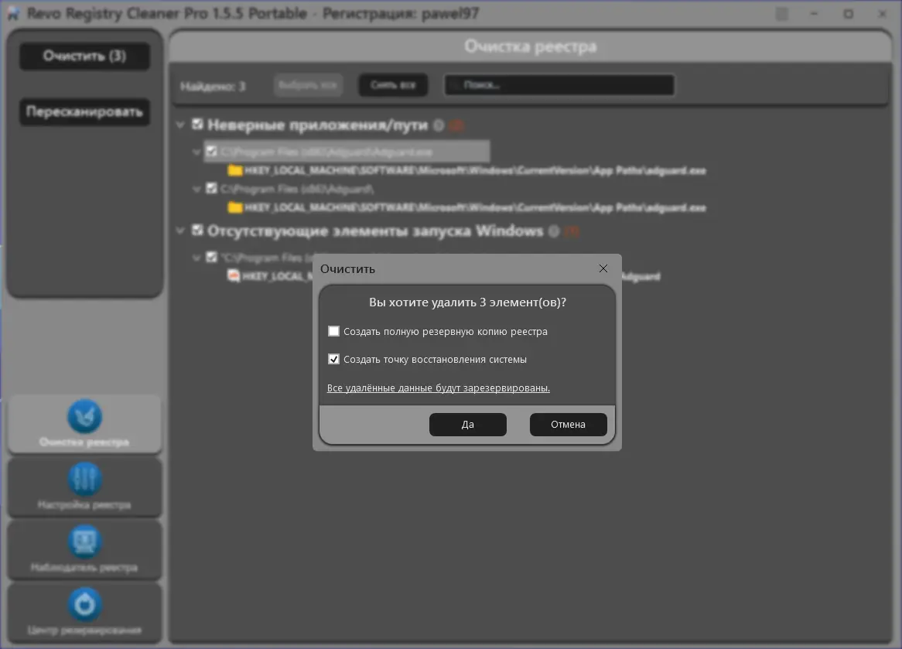Open the Registry Tweaks (Настройка реестра) sidebar icon
902x649 pixels.
click(84, 479)
